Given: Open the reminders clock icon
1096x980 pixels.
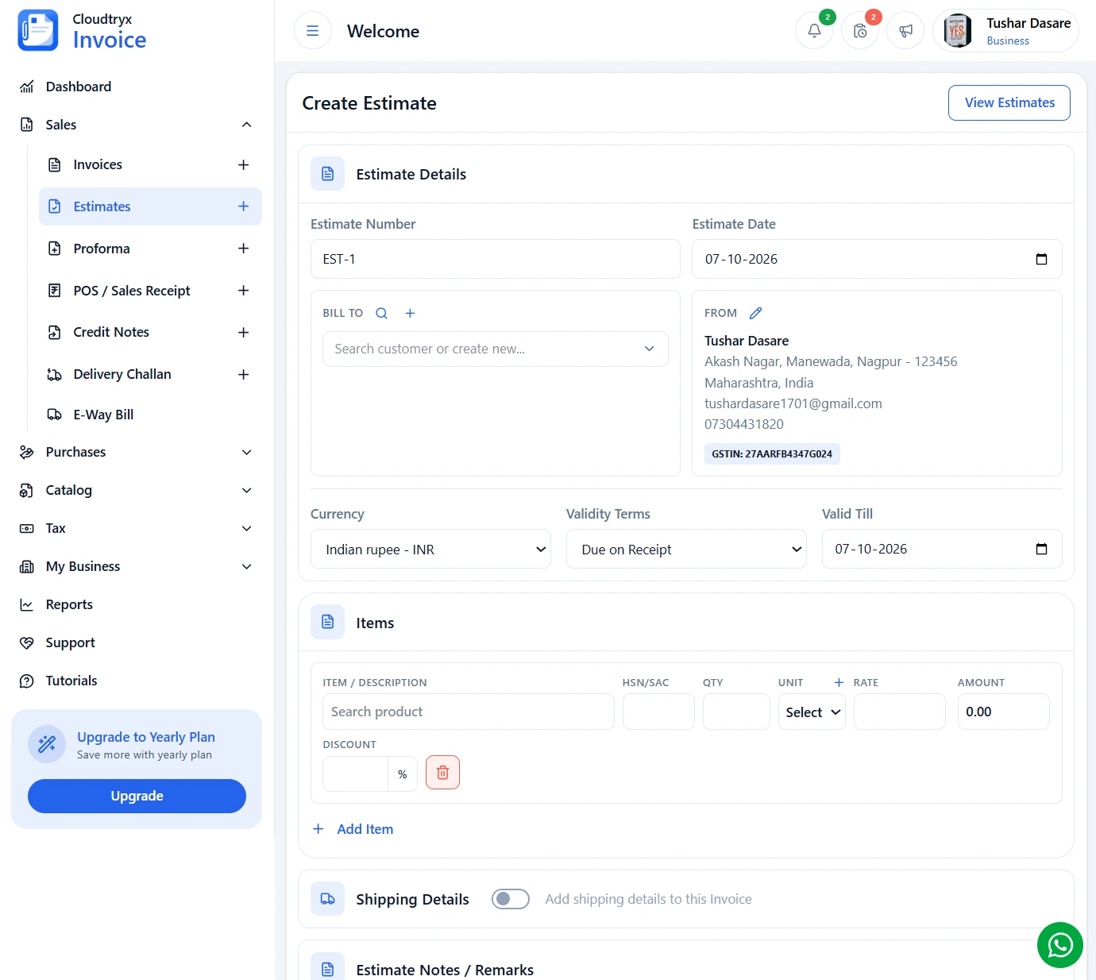Looking at the screenshot, I should tap(860, 31).
